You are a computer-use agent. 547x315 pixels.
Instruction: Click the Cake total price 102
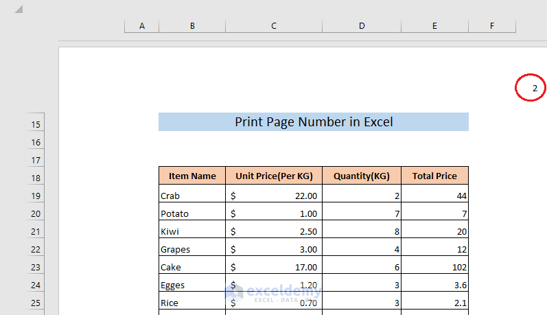434,264
